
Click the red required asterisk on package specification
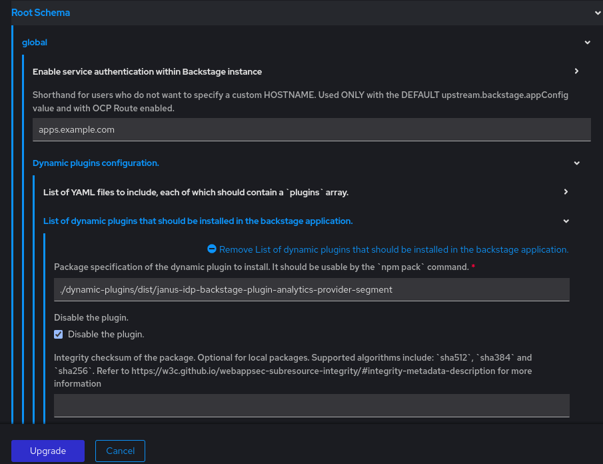(473, 265)
